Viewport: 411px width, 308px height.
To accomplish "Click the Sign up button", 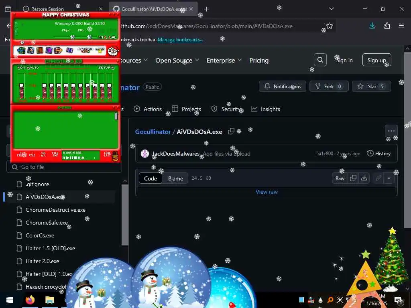I will pos(376,60).
